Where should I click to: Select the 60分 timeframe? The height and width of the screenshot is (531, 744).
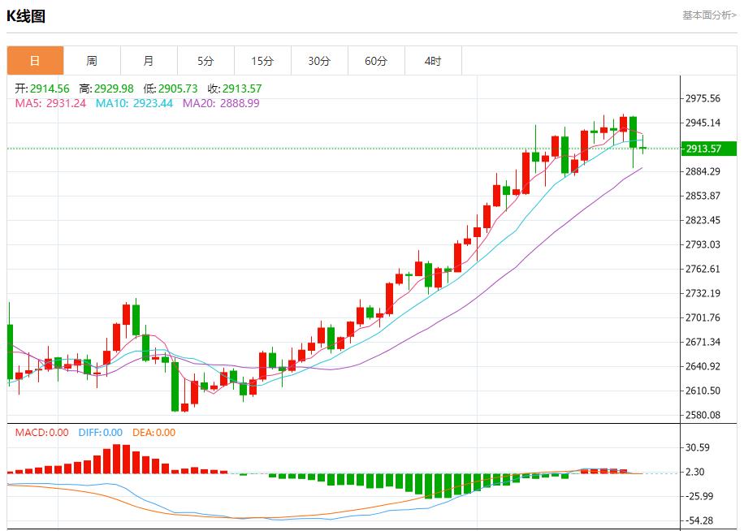coord(376,60)
